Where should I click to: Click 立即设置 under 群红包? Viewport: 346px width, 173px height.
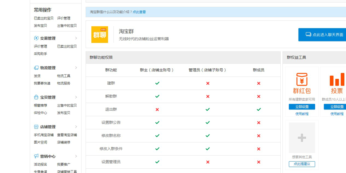click(302, 107)
